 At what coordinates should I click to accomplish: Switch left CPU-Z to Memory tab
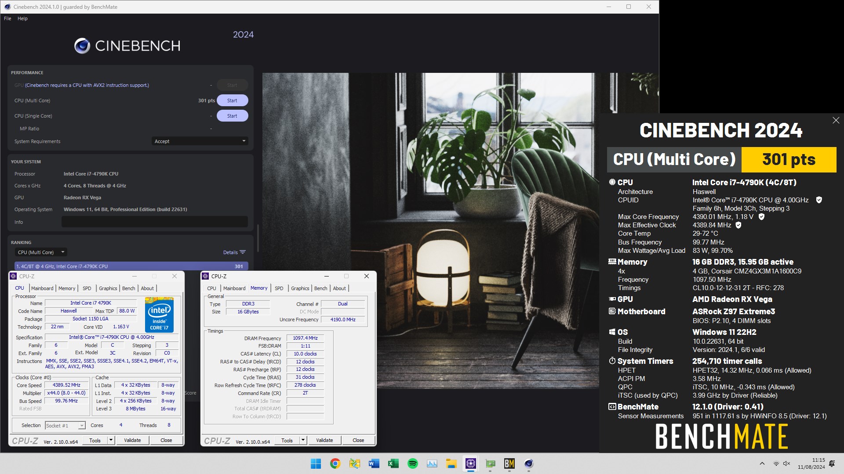67,288
